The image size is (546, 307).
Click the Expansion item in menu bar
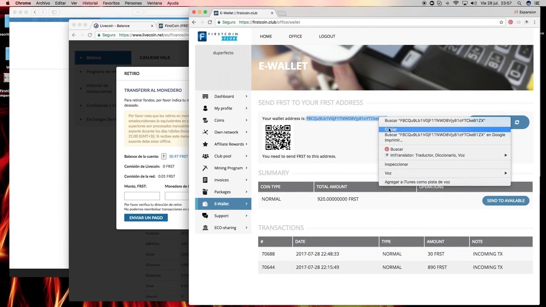[x=525, y=12]
